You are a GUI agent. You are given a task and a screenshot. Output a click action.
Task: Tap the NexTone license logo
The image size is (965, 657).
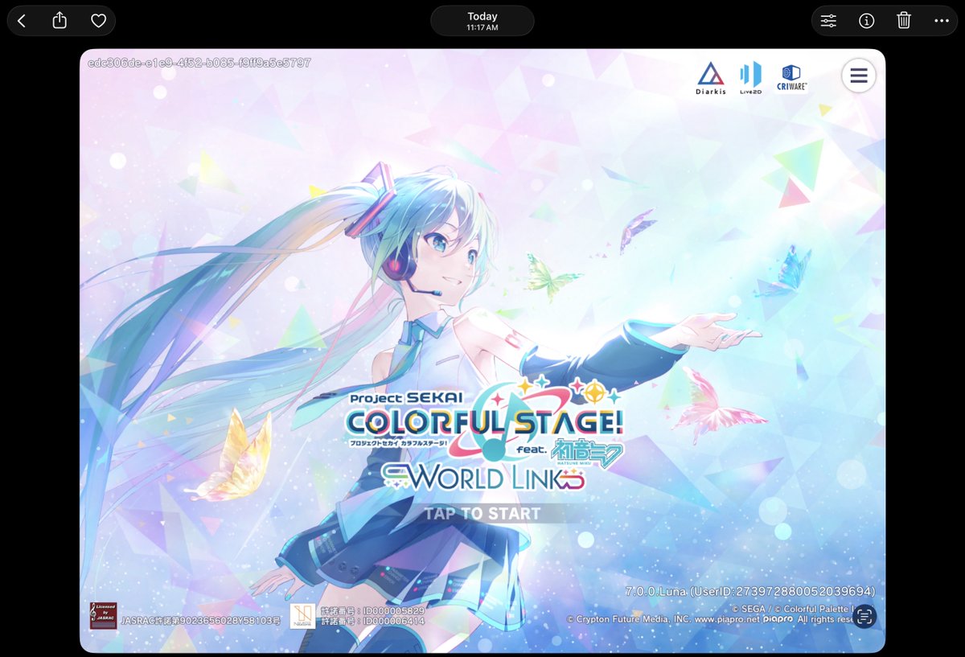(x=303, y=616)
